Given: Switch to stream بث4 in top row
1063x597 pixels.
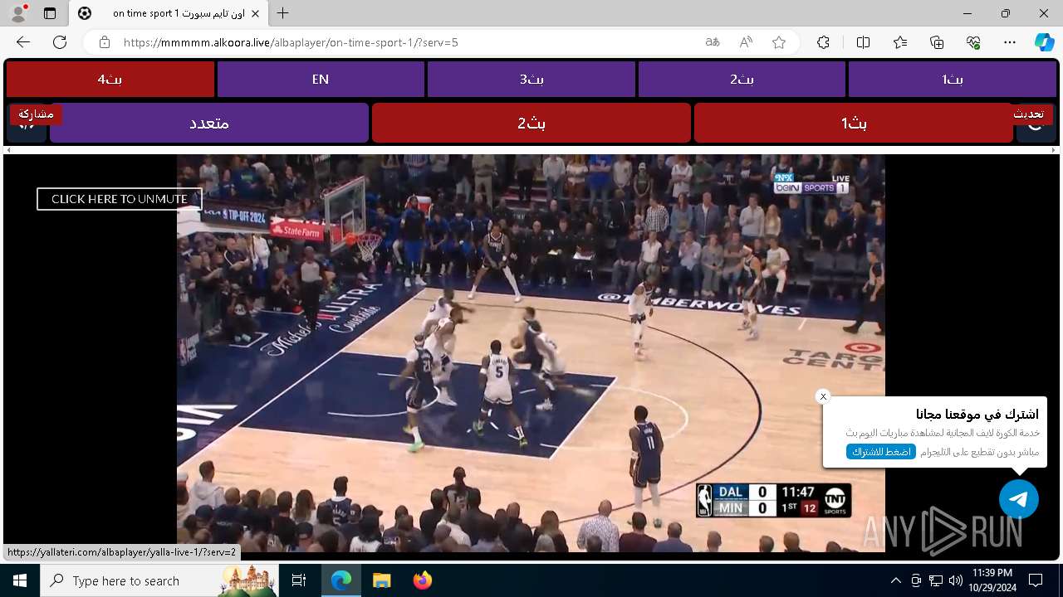Looking at the screenshot, I should [x=110, y=80].
